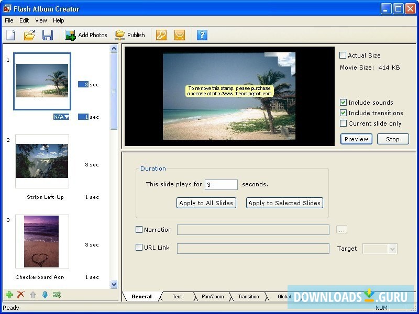Click the Apply to All Slides button
Image resolution: width=419 pixels, height=314 pixels.
(x=206, y=203)
